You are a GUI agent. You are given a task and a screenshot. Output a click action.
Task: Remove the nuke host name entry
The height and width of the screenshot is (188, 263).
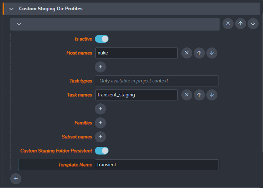click(186, 53)
